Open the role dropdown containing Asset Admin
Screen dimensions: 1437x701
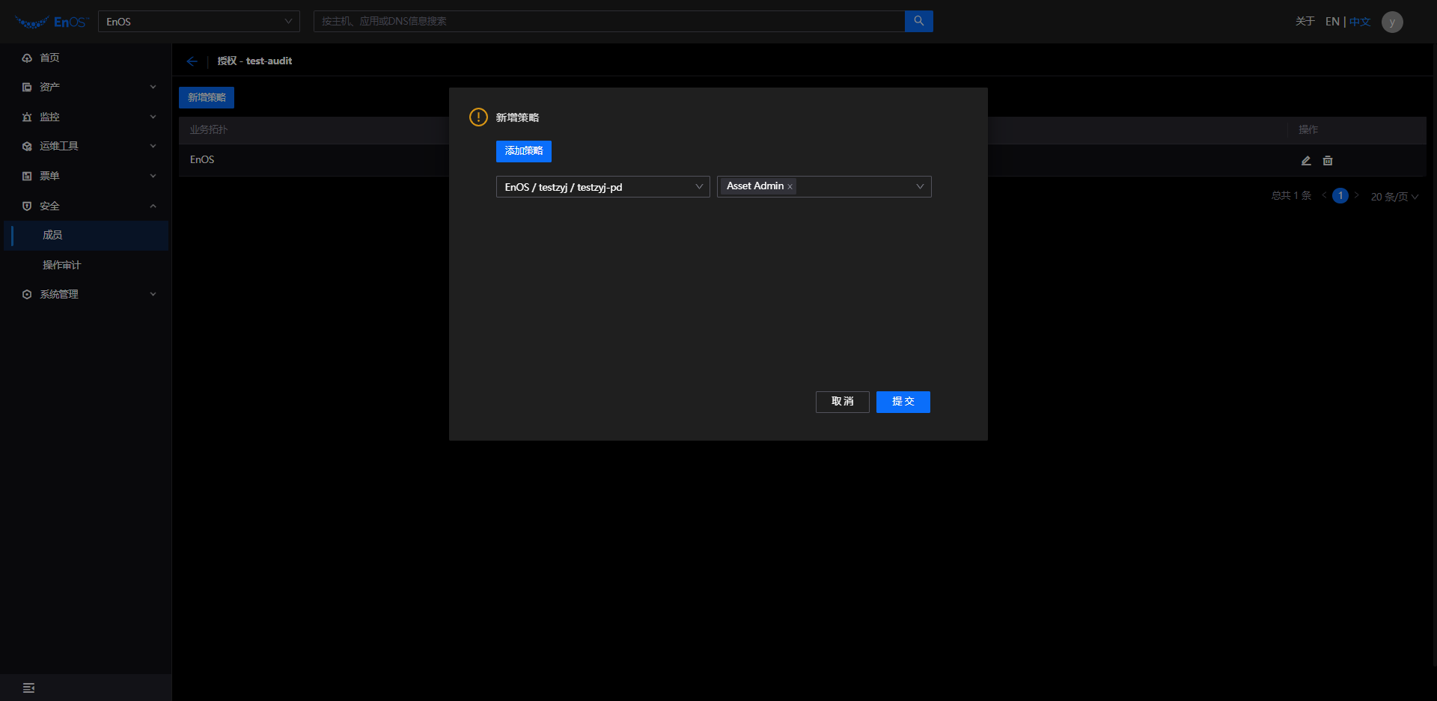pos(824,186)
